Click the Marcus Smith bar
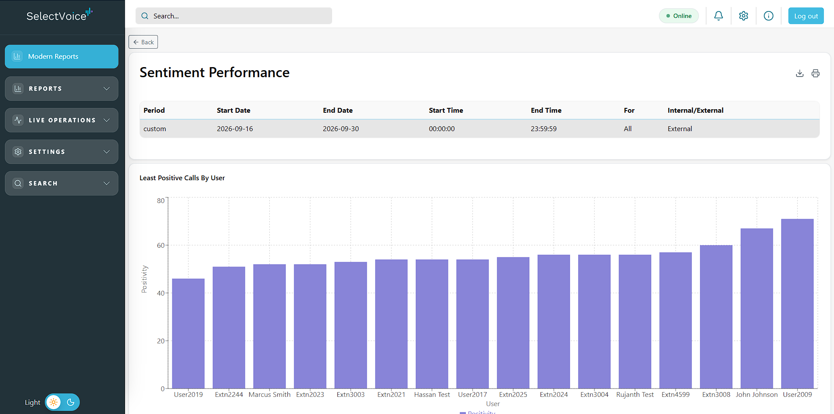Viewport: 834px width, 414px height. coord(269,326)
